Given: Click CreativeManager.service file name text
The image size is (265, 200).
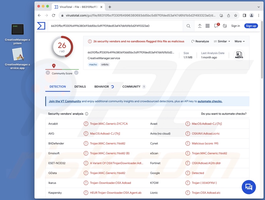Looking at the screenshot, I should tap(104, 58).
